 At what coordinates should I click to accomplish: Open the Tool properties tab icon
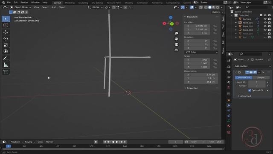(229, 60)
